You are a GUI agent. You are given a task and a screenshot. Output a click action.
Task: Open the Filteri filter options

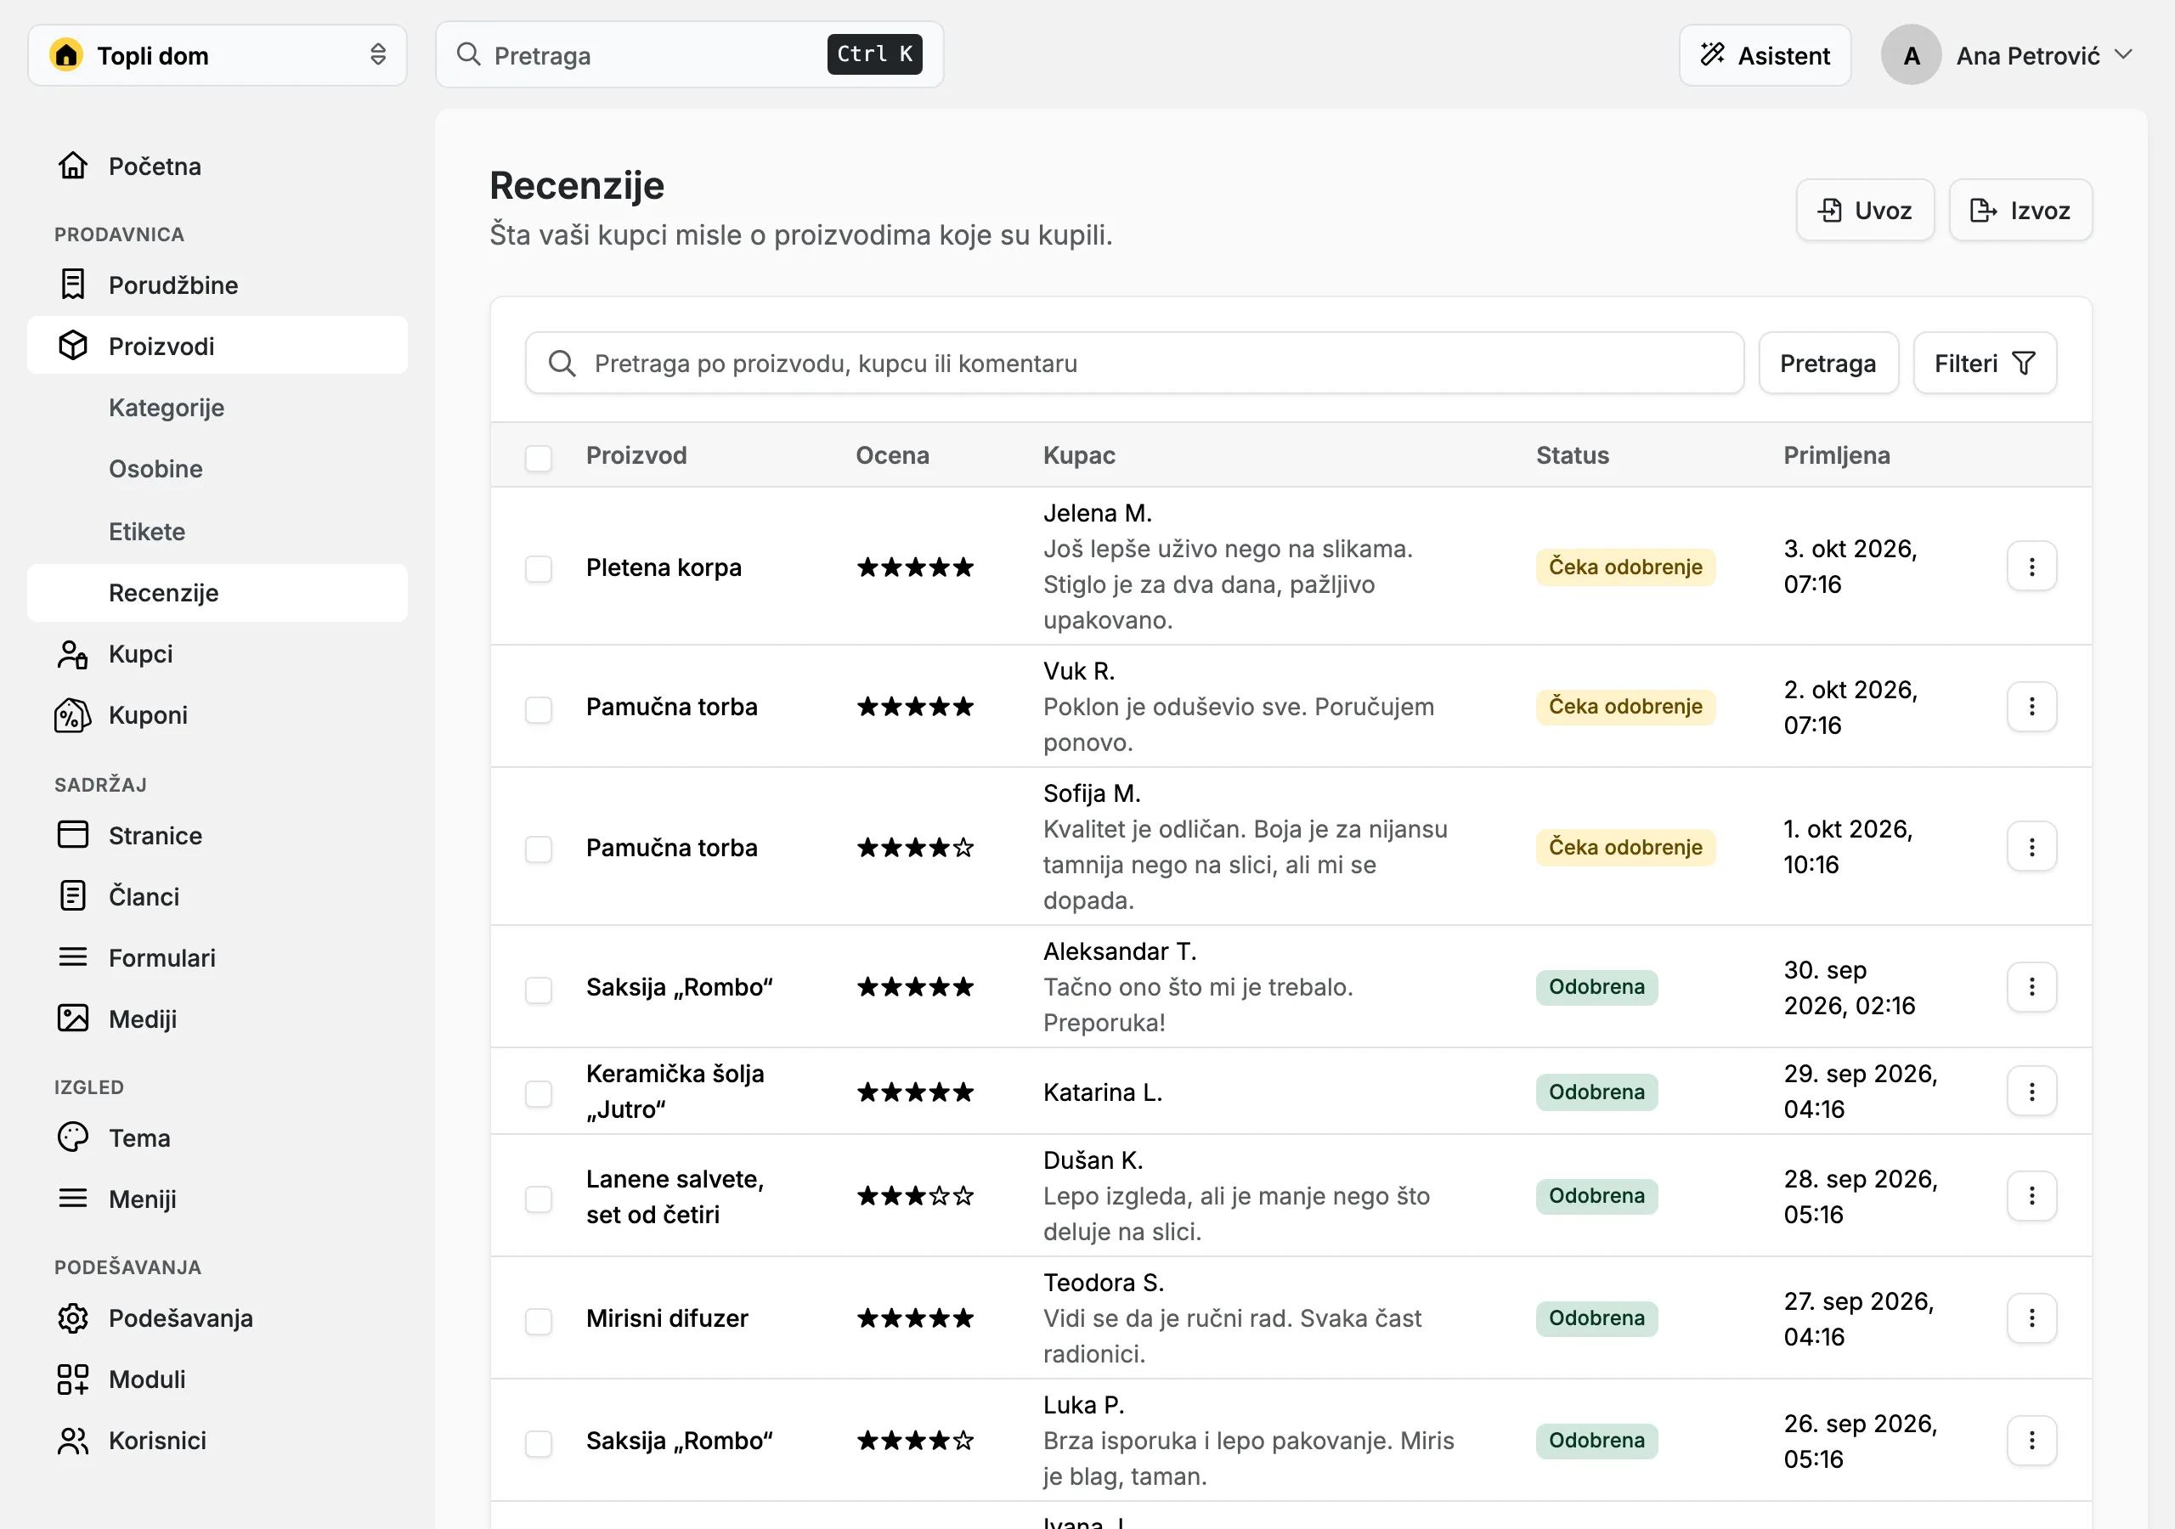click(1985, 363)
